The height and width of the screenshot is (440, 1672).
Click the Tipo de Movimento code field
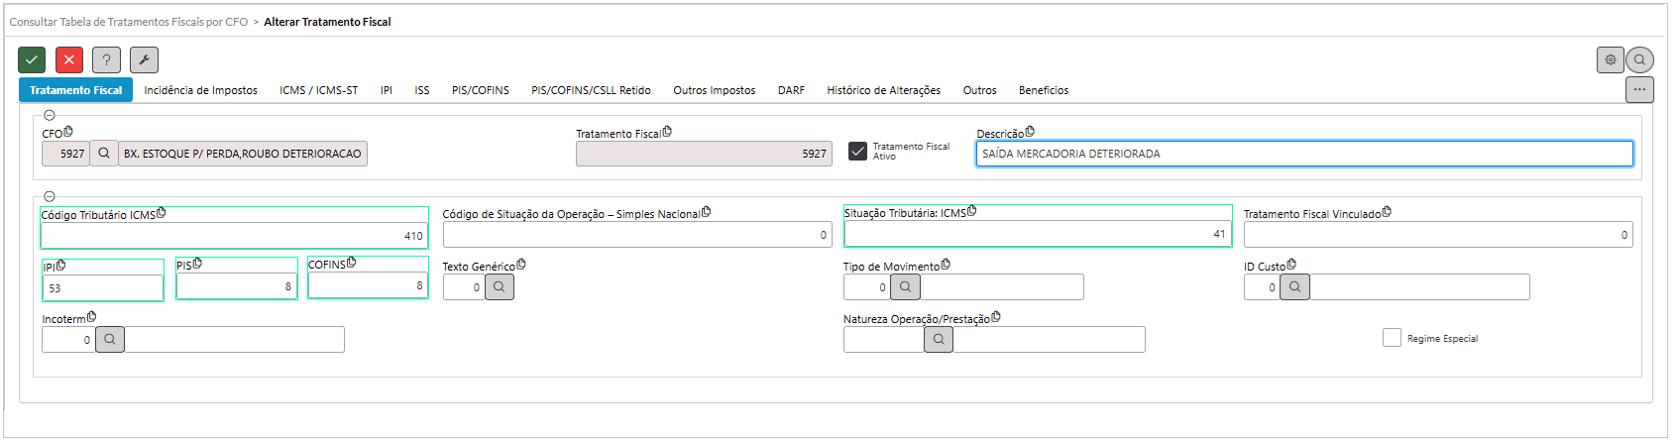click(867, 287)
